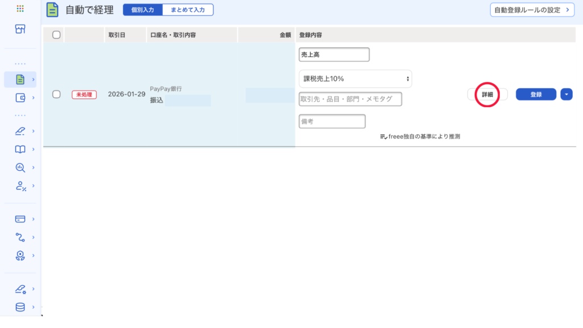The image size is (583, 328).
Task: Select the 個別入力 tab
Action: [x=143, y=10]
